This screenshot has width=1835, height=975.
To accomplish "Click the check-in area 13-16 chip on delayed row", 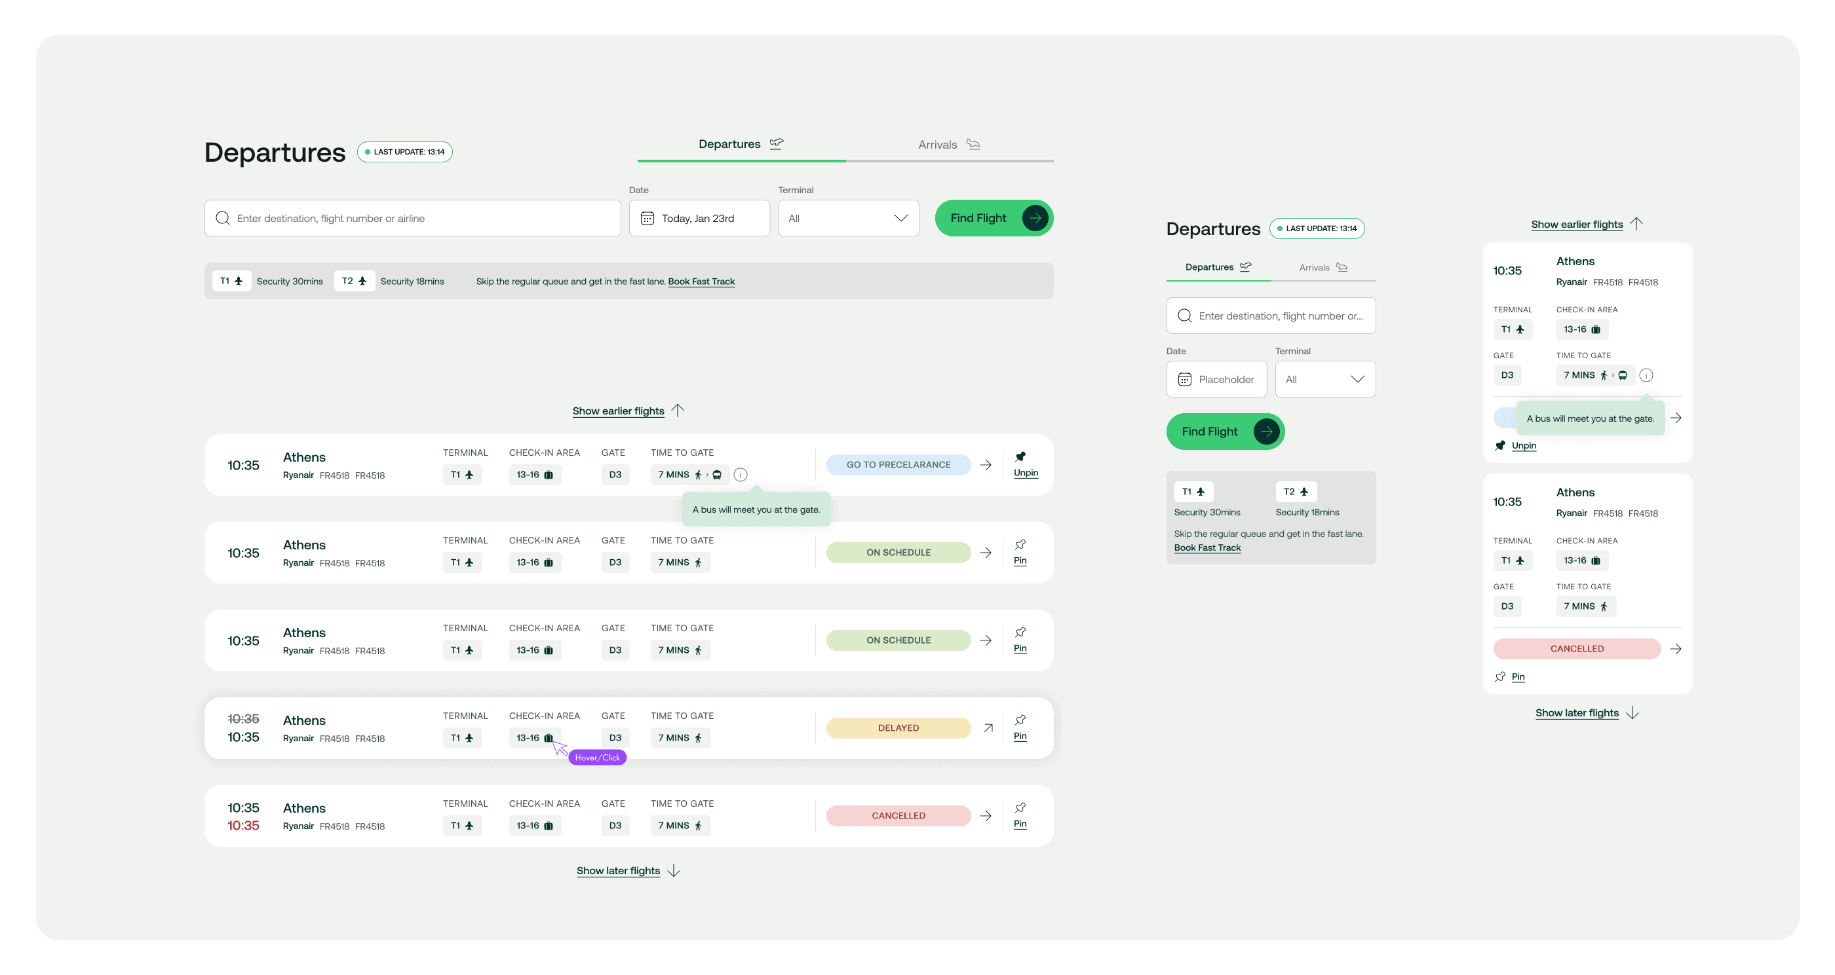I will click(534, 738).
